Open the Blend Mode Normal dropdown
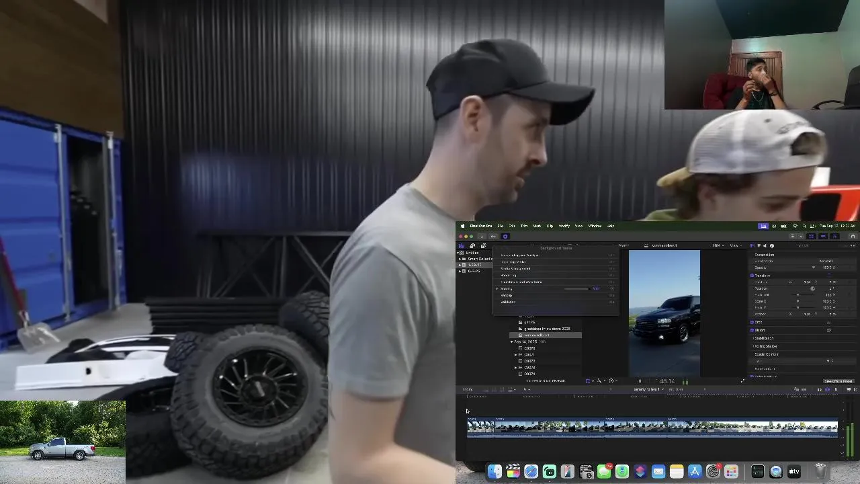This screenshot has width=860, height=484. [826, 261]
